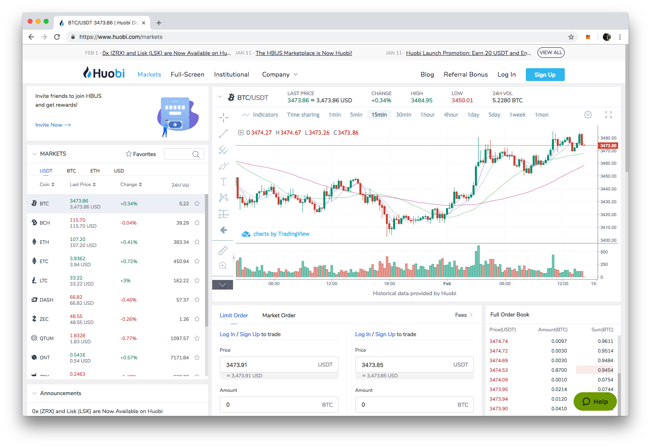The width and height of the screenshot is (651, 448).
Task: Open Fees details arrow
Action: point(471,315)
